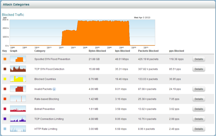Open Details for Spoofed SYN Flood Prevention
Screen dimensions: 216x136
199,59
